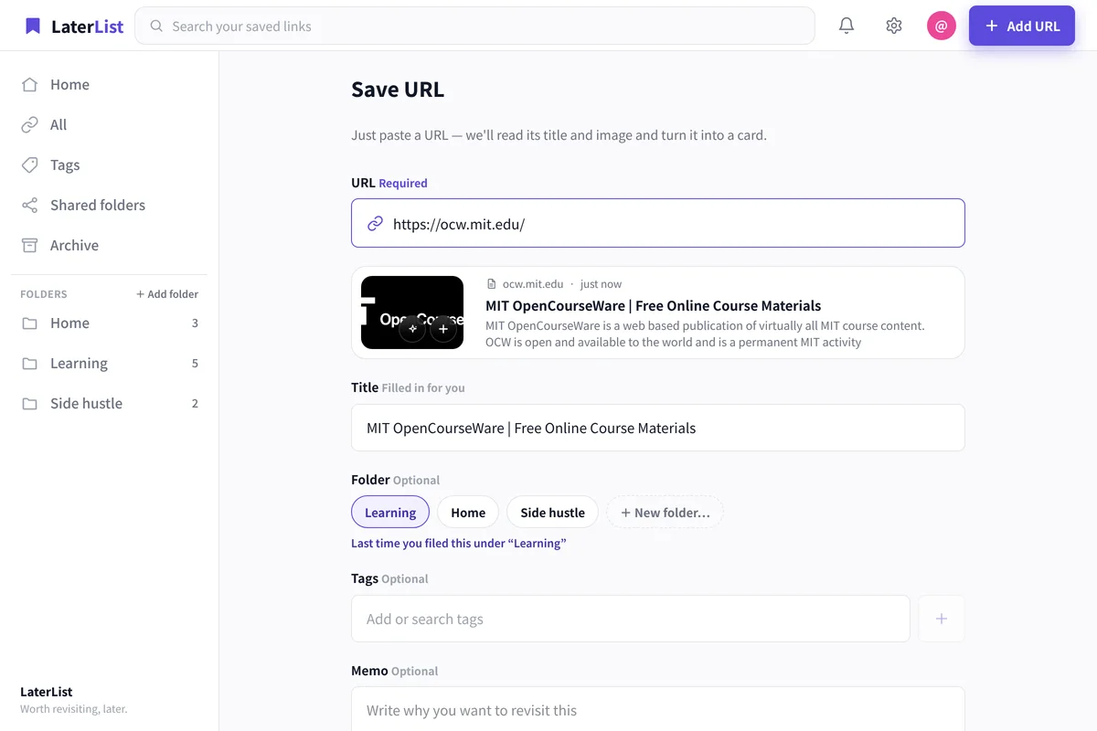Click the page icon next to ocw.mit.edu

[x=492, y=284]
